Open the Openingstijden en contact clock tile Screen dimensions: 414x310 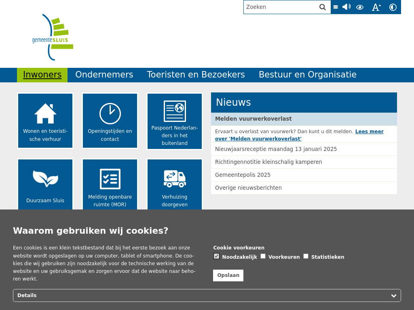(x=110, y=121)
